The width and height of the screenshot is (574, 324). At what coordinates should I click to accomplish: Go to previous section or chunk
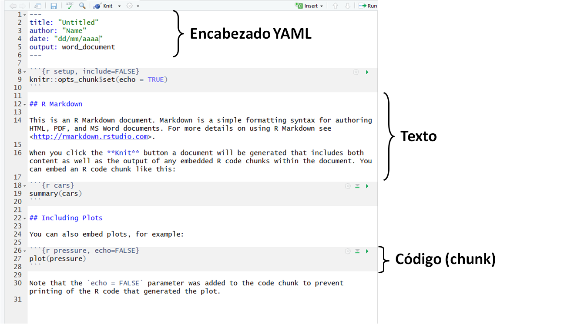point(335,6)
